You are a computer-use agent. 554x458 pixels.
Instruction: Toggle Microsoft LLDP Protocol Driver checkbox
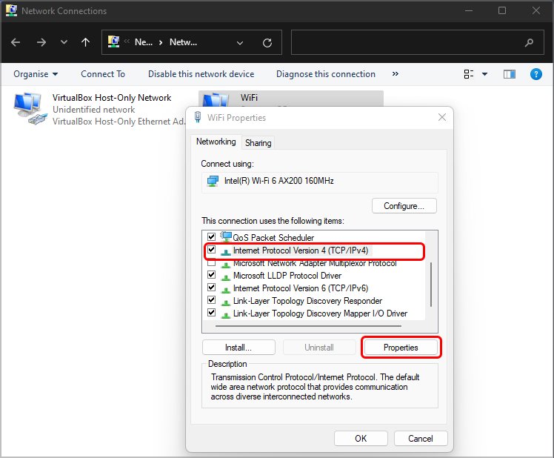coord(211,275)
